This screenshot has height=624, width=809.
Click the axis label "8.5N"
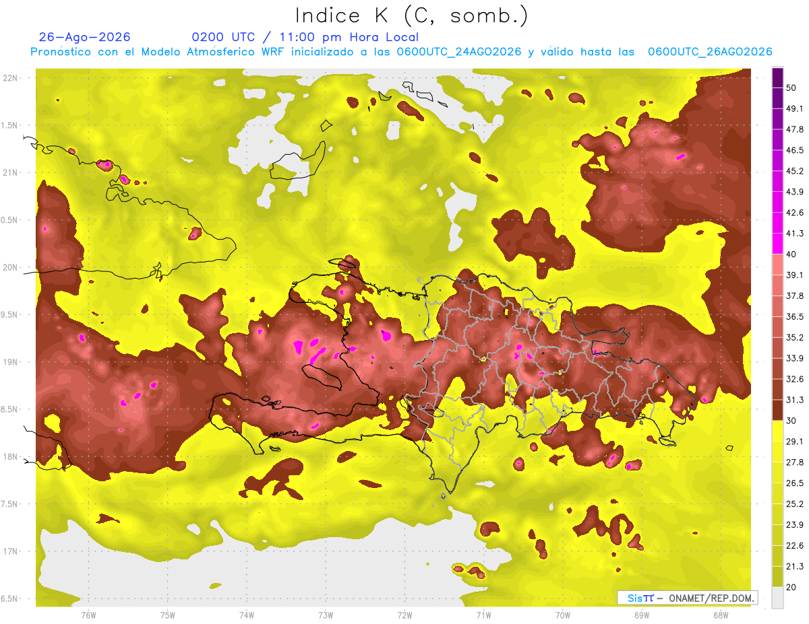(x=10, y=409)
